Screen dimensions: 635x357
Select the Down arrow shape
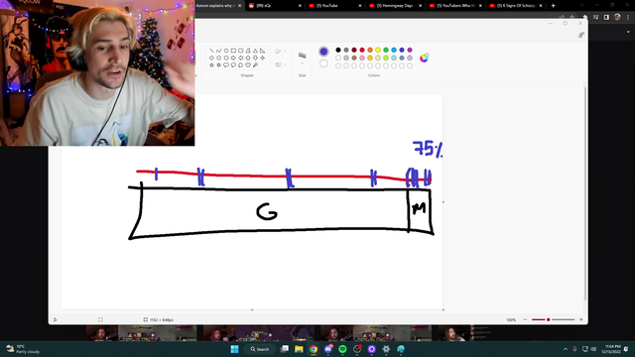pos(255,58)
